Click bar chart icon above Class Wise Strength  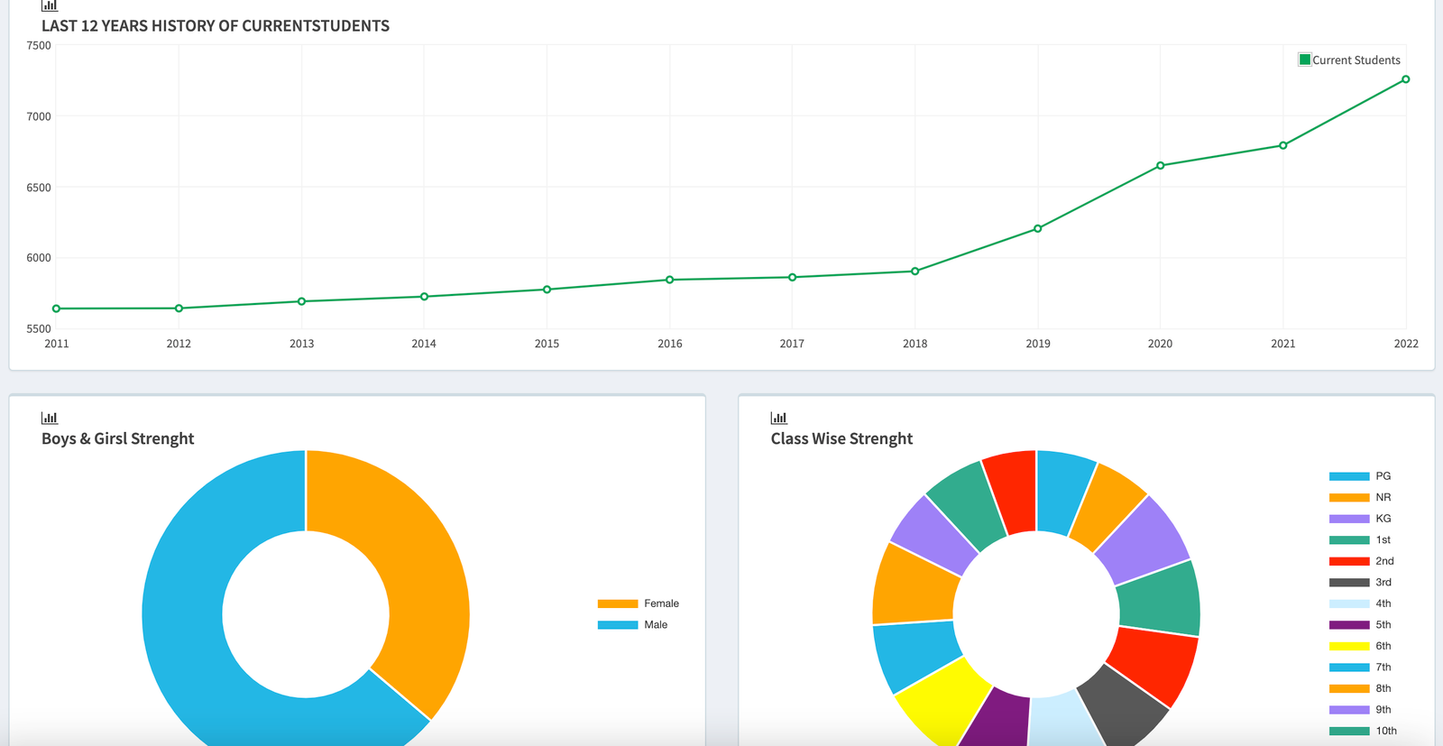pyautogui.click(x=778, y=418)
